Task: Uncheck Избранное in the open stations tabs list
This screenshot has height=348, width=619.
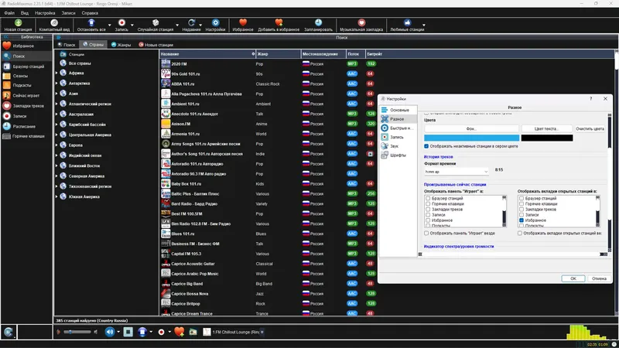Action: point(522,220)
